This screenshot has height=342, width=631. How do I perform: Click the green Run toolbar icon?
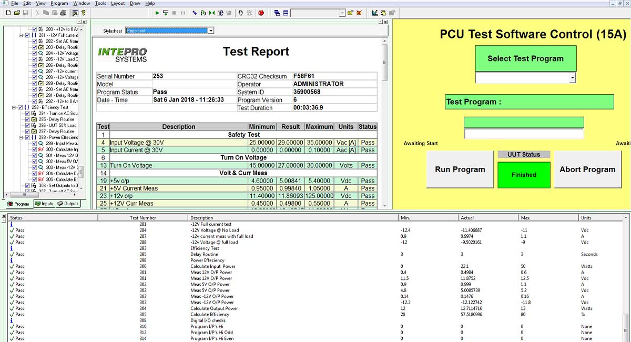click(x=157, y=13)
